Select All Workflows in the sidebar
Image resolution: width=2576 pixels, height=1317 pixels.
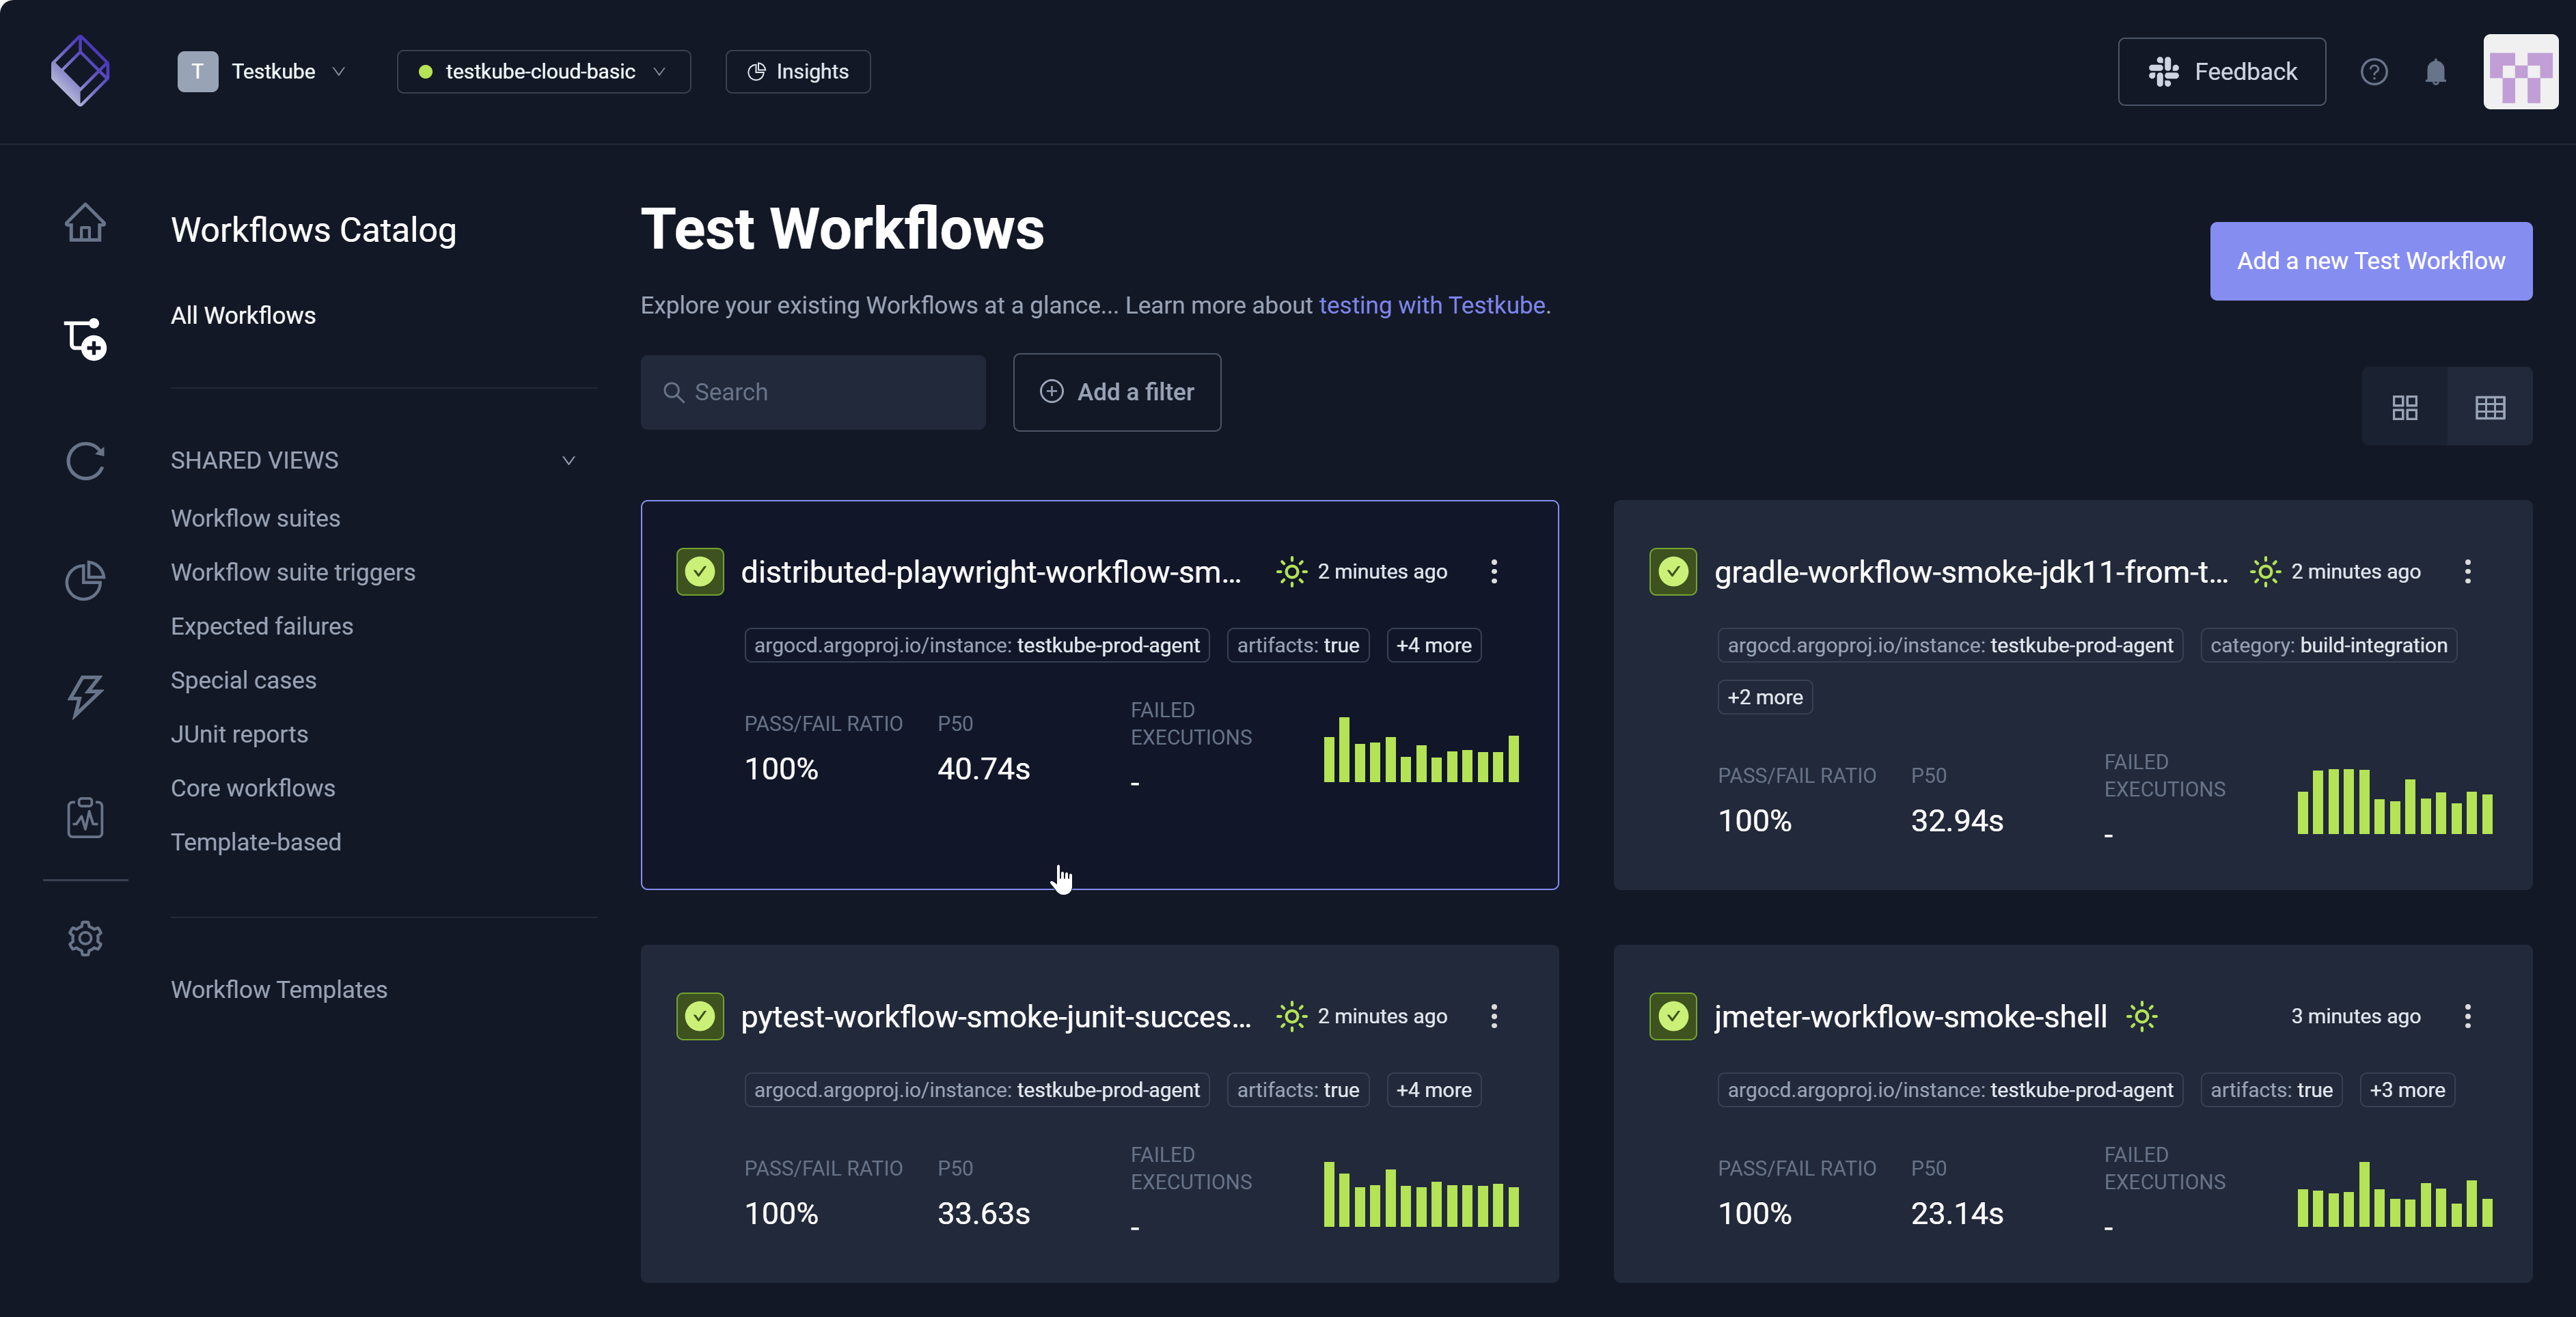(243, 315)
